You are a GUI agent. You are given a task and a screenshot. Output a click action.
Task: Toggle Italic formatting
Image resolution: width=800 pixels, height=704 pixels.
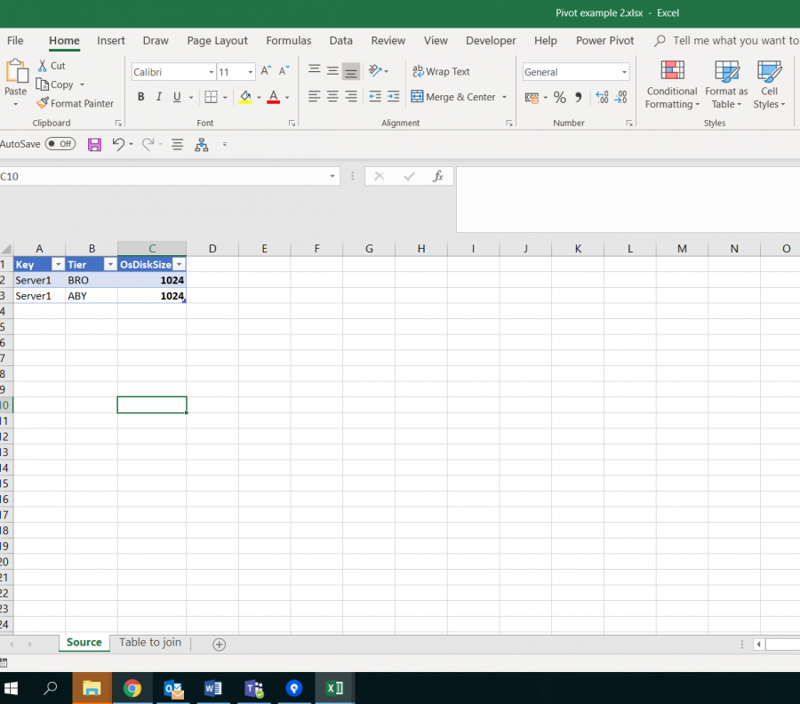pyautogui.click(x=159, y=97)
